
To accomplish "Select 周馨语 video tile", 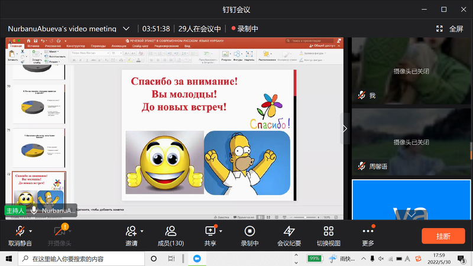I will pos(411,142).
